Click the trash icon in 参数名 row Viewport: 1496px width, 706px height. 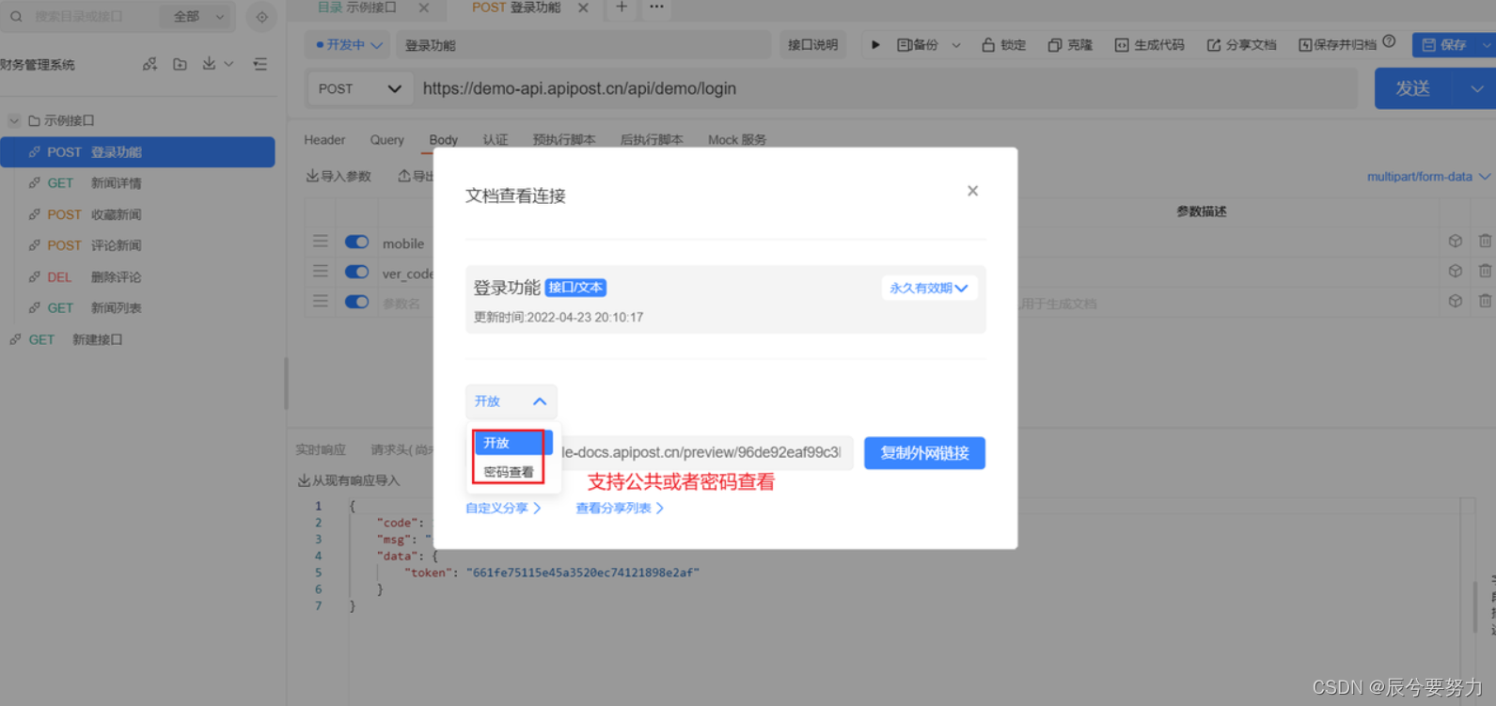1485,301
